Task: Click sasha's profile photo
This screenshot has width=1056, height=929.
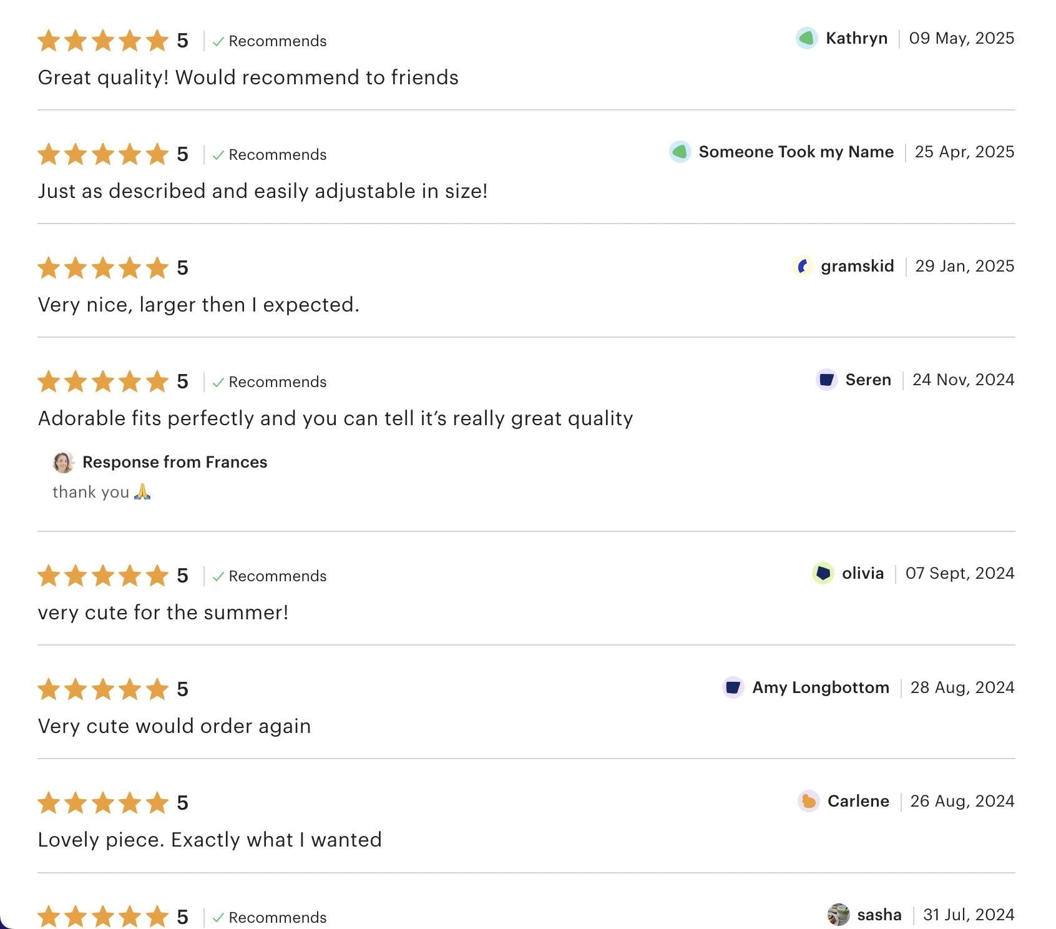Action: (838, 915)
